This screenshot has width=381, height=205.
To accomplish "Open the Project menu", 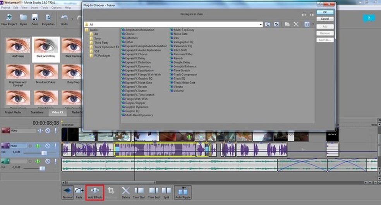I will 5,7.
